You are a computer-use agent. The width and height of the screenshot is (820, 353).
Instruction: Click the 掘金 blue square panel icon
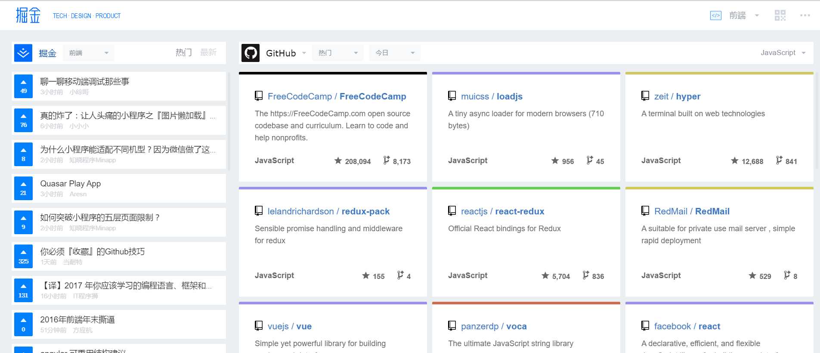(23, 53)
